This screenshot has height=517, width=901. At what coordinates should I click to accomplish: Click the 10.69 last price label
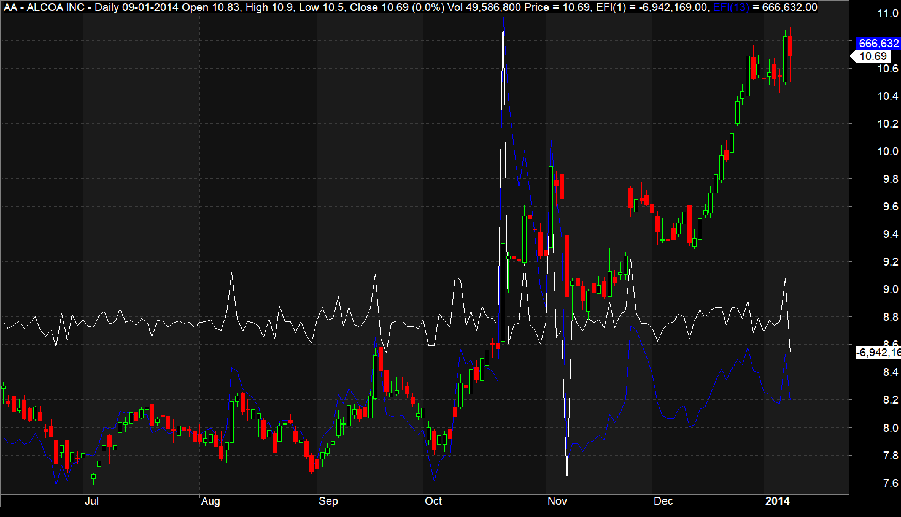click(873, 56)
